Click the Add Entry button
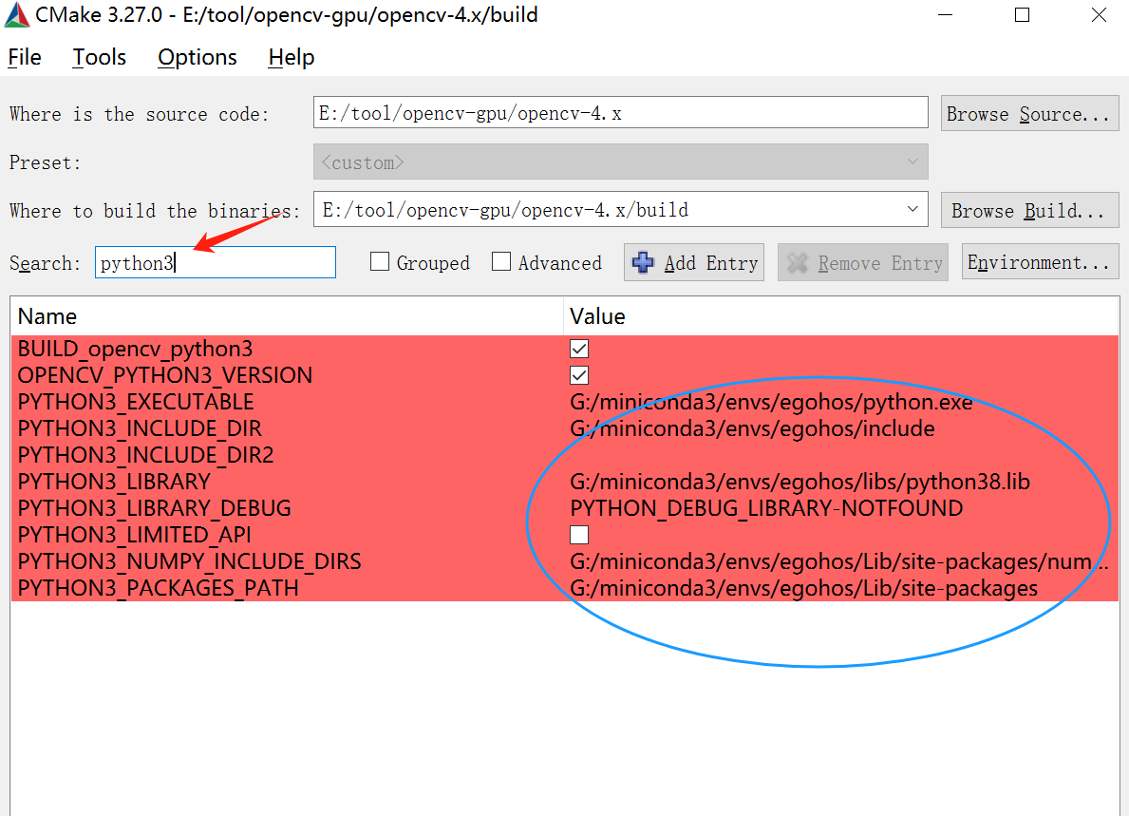The height and width of the screenshot is (816, 1129). click(x=693, y=263)
